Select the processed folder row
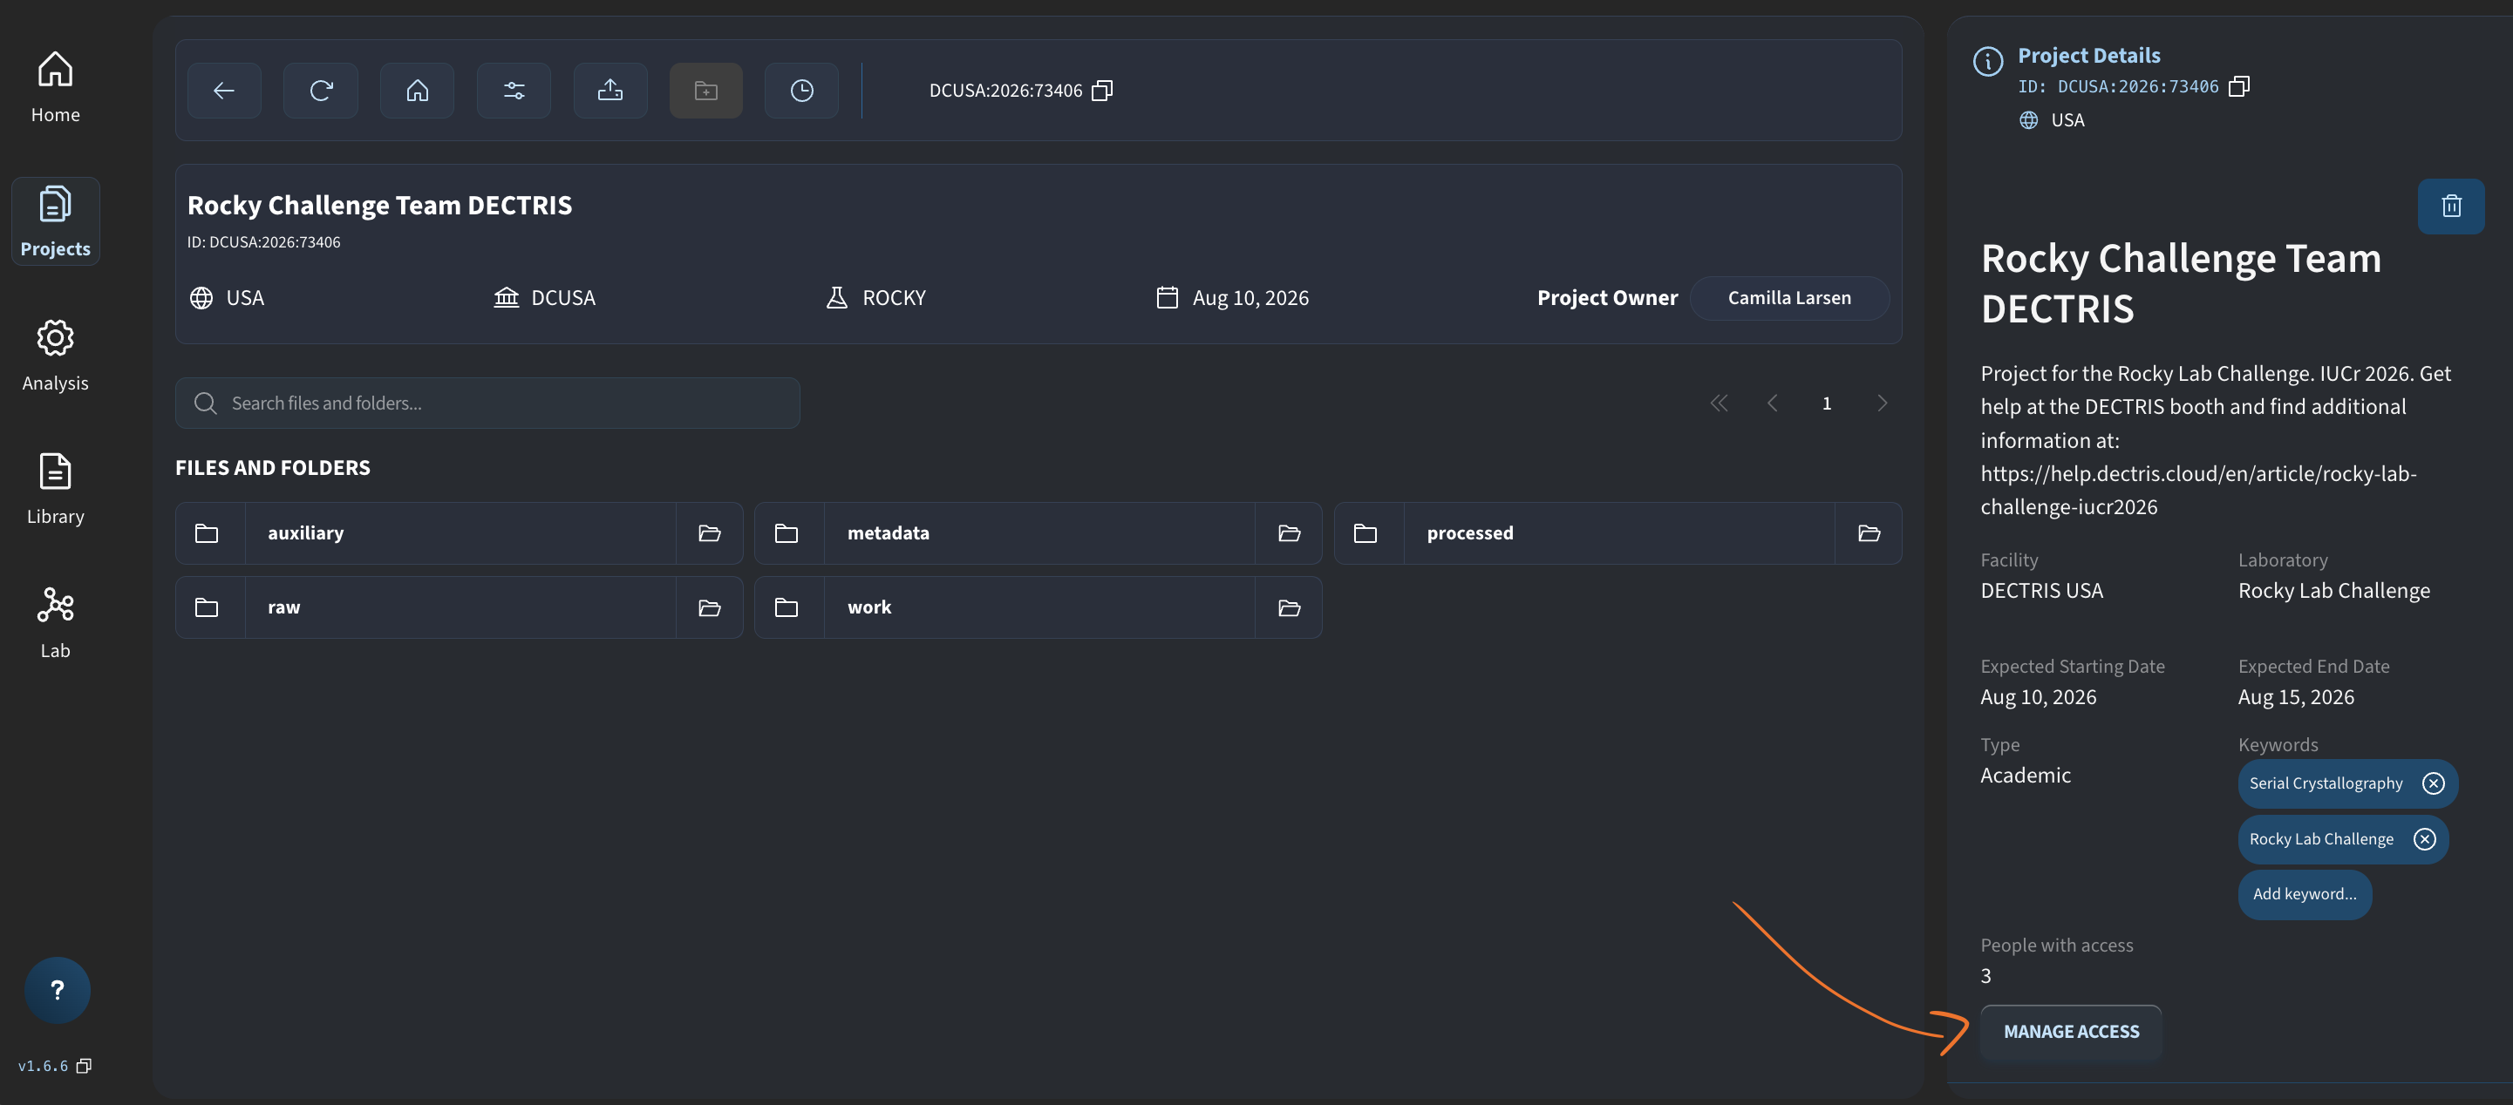The image size is (2513, 1105). click(1617, 532)
